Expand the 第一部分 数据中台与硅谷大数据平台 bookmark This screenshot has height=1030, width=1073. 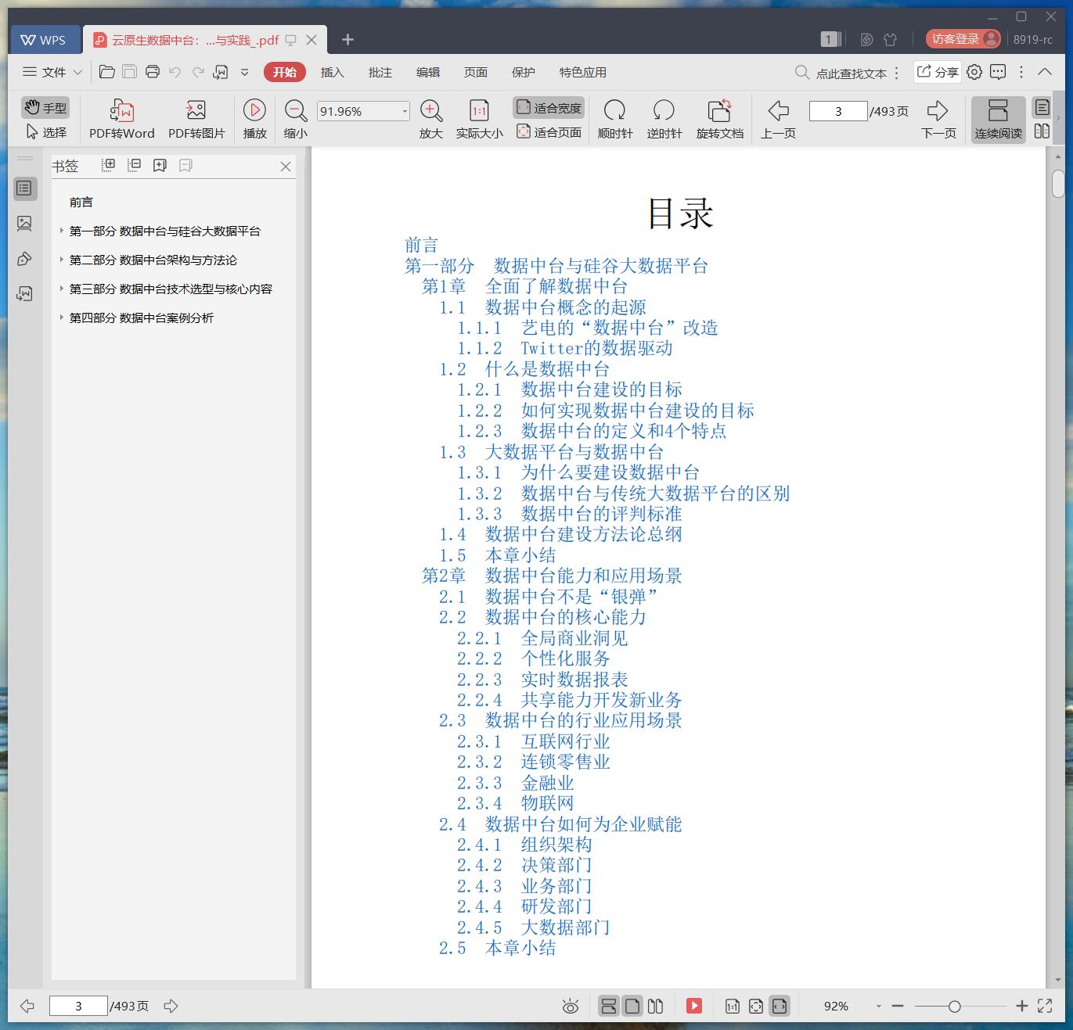tap(61, 231)
